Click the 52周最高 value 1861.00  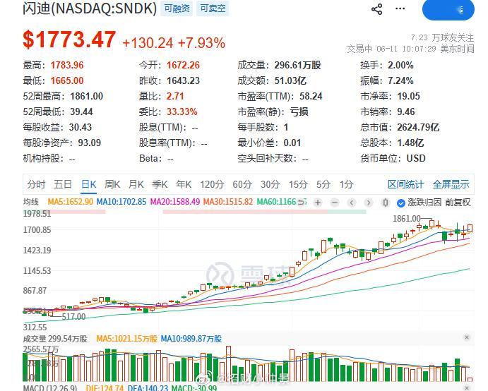(87, 97)
